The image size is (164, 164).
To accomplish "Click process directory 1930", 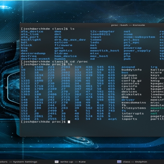I will [x=39, y=100].
